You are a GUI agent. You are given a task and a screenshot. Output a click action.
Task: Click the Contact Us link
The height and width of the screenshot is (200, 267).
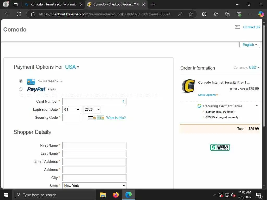click(251, 27)
